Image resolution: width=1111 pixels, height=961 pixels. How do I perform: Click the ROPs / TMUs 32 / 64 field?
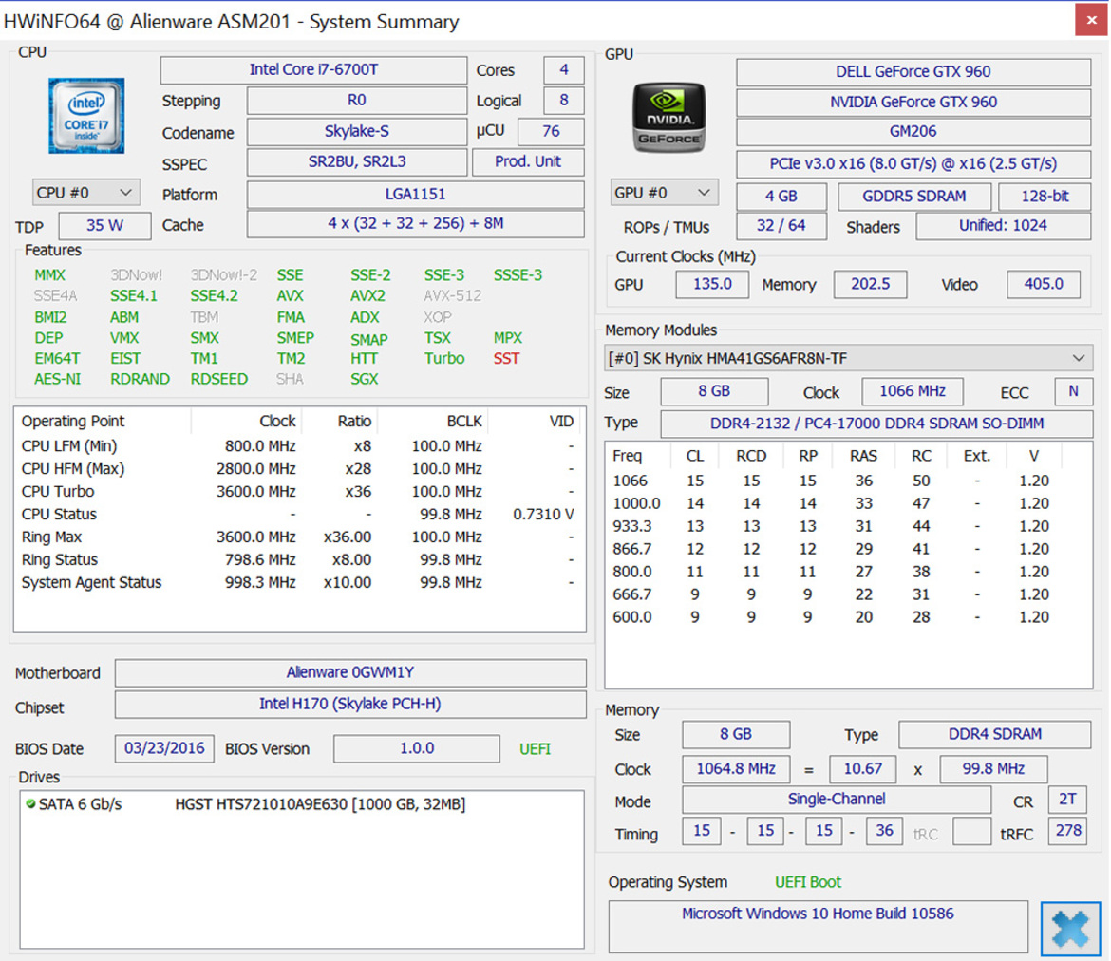[x=781, y=226]
